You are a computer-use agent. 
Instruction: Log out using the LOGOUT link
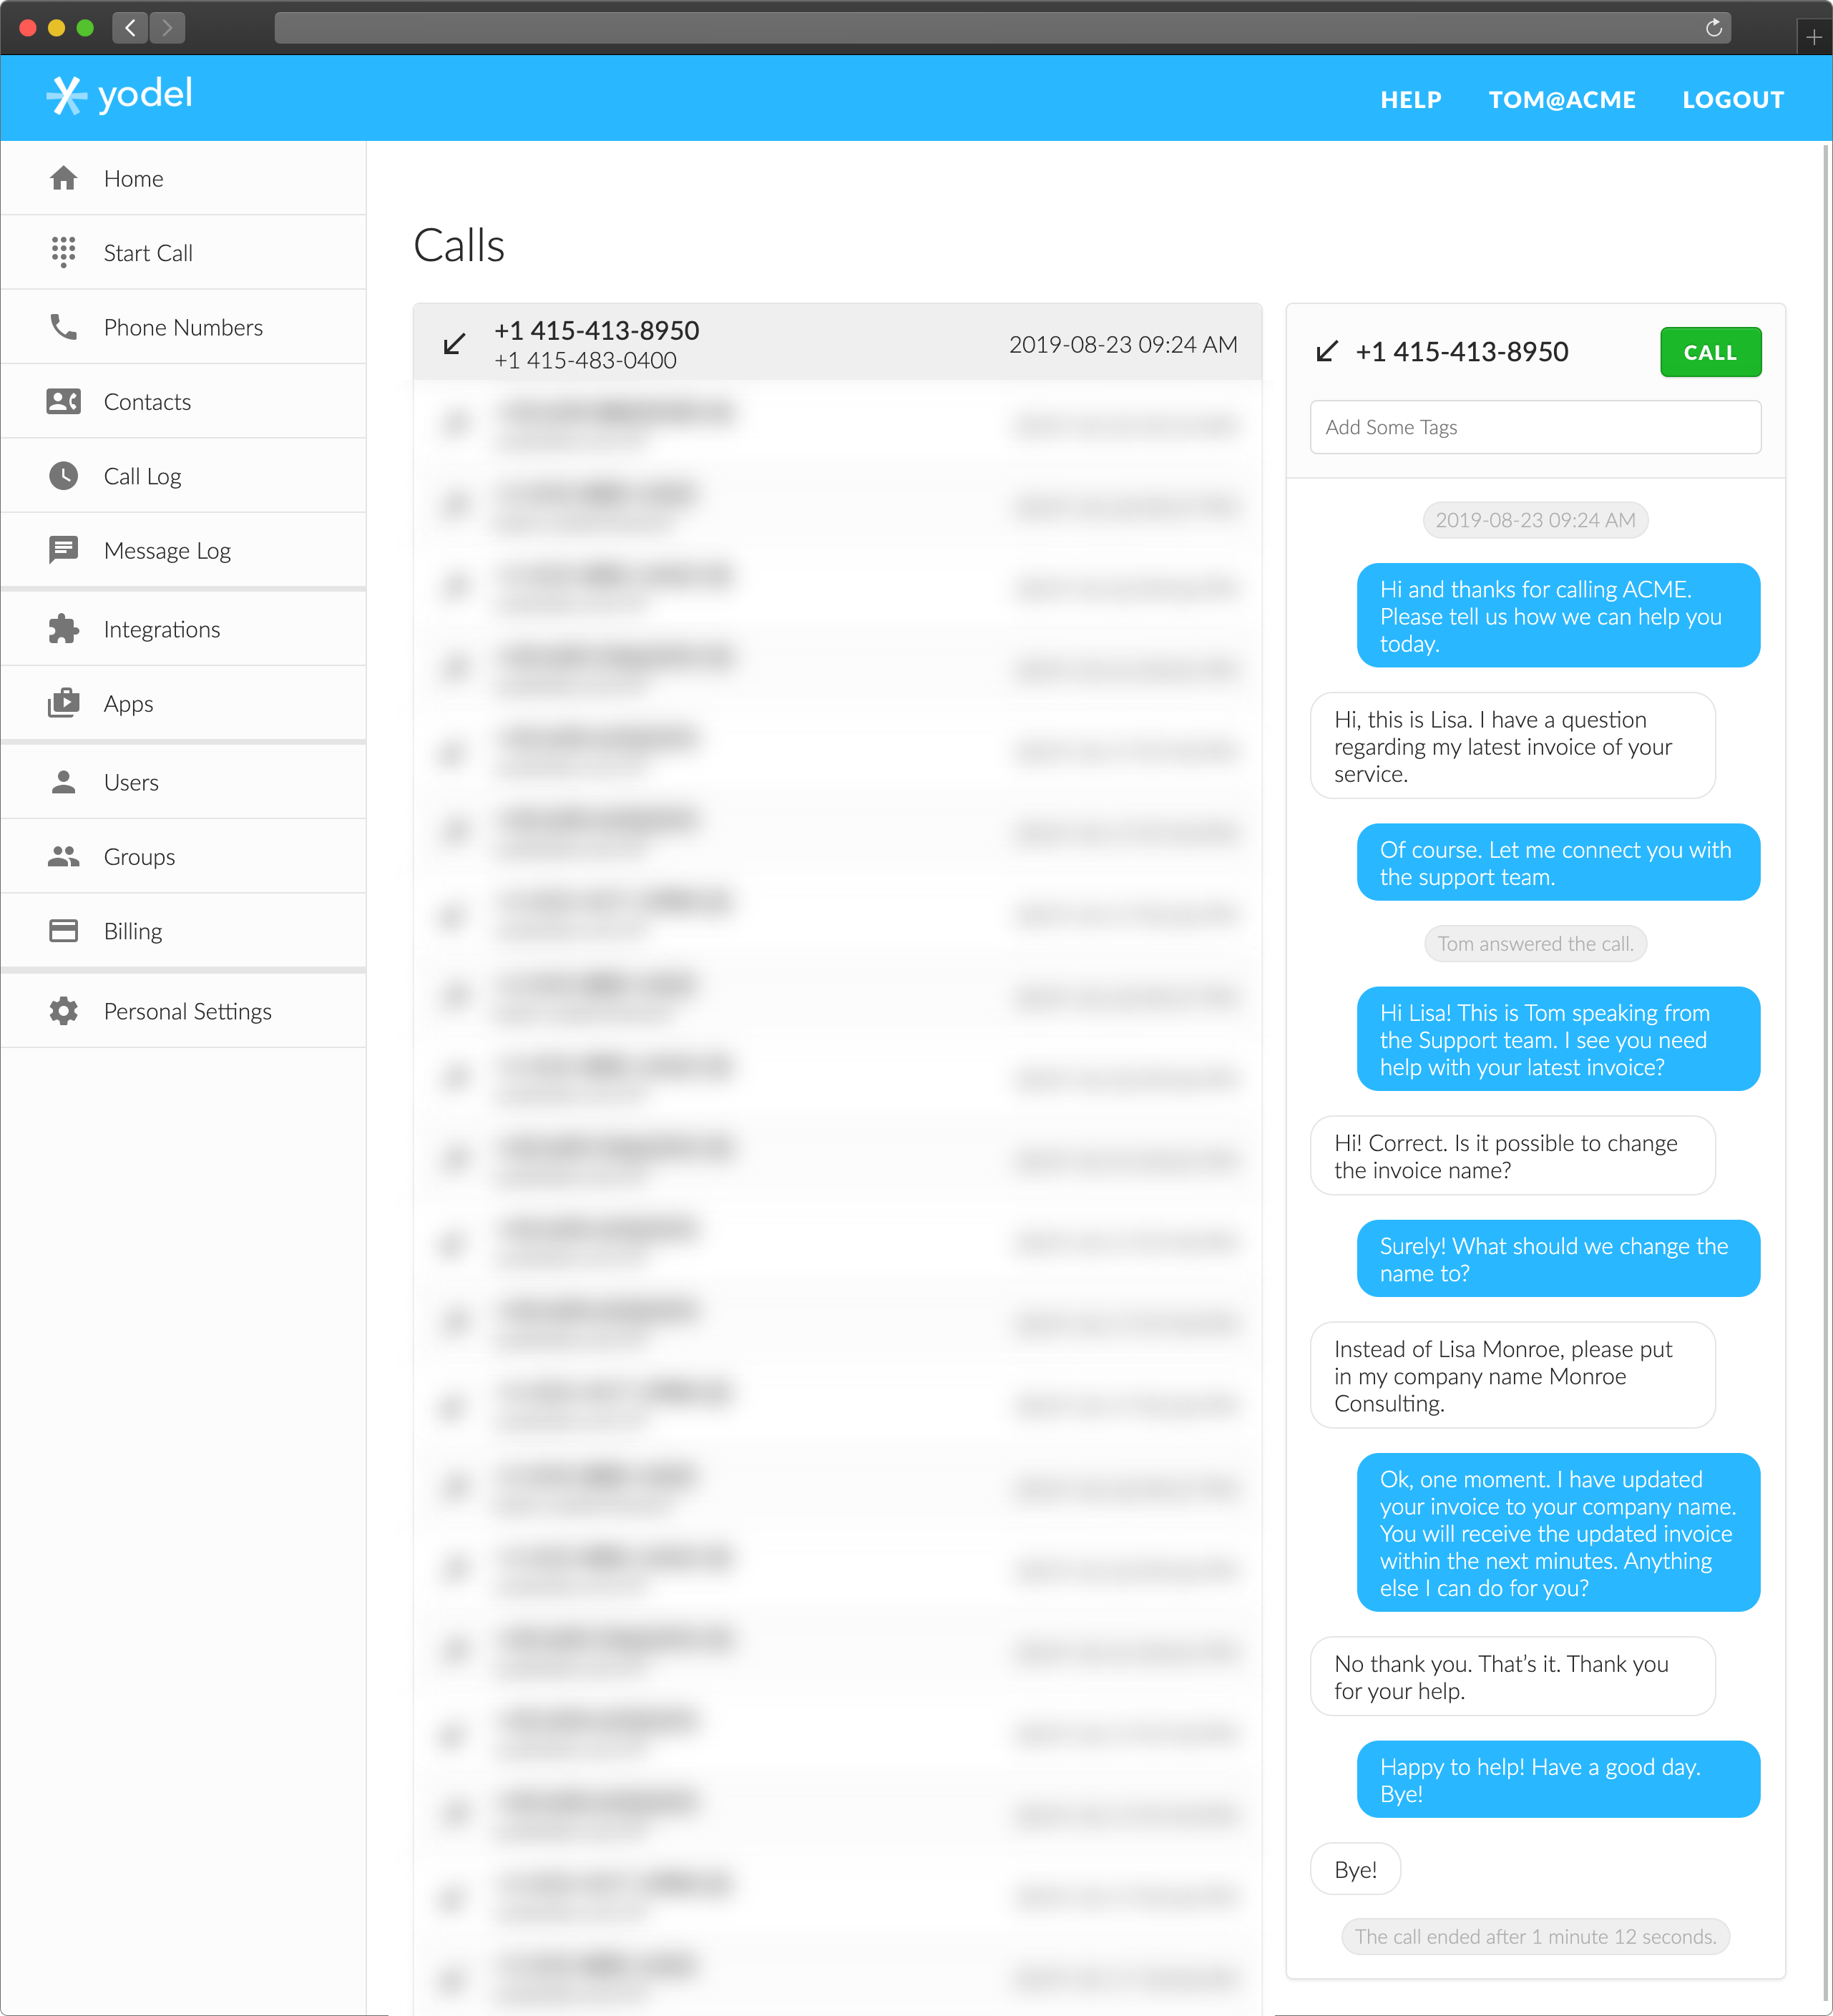1733,100
